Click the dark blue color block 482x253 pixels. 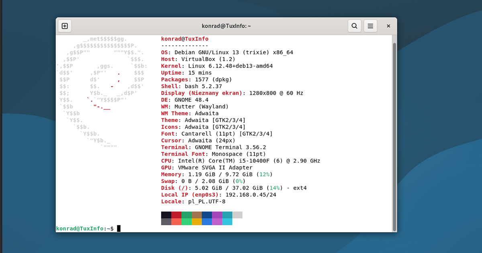click(207, 215)
